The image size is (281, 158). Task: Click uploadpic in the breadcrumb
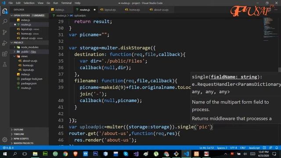click(80, 16)
